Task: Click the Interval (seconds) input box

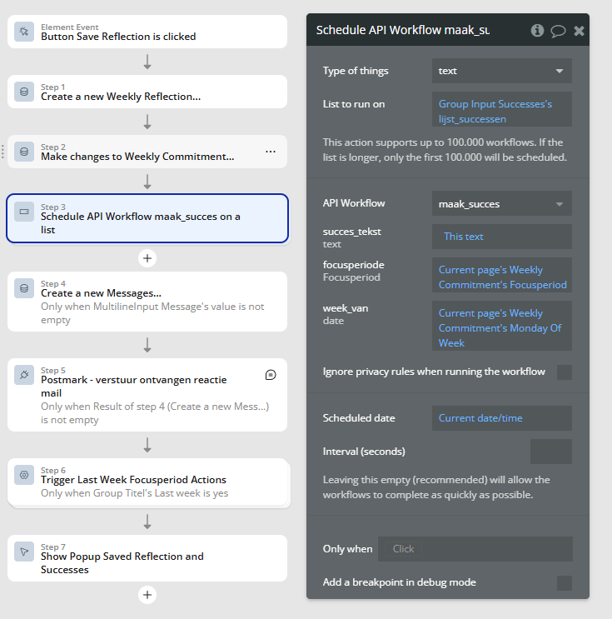Action: tap(551, 452)
